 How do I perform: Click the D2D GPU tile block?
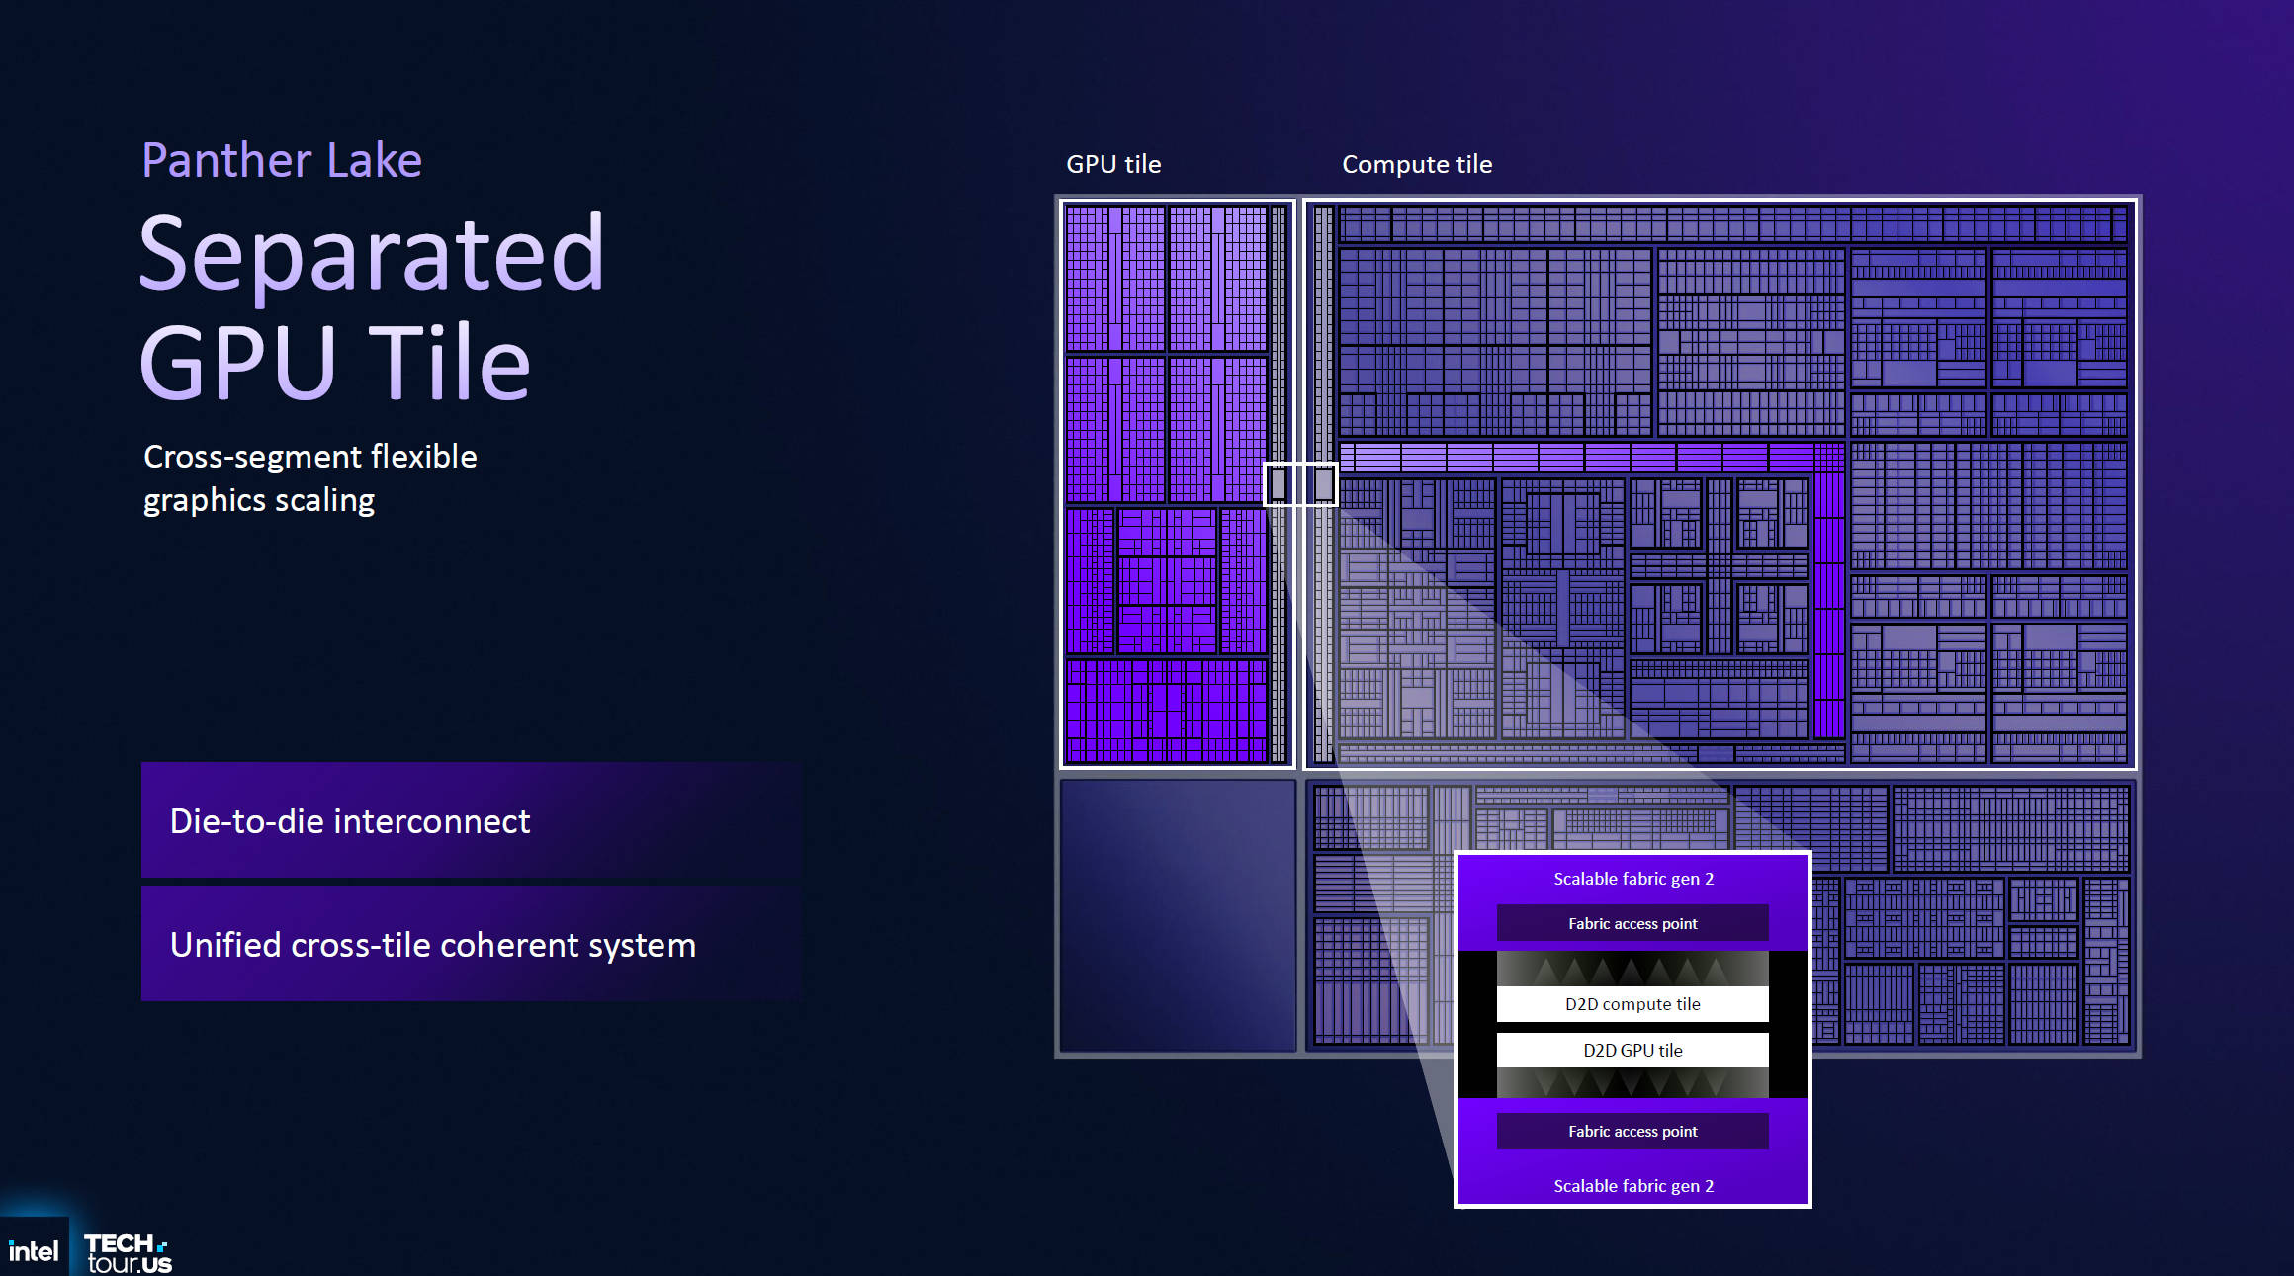tap(1632, 1050)
